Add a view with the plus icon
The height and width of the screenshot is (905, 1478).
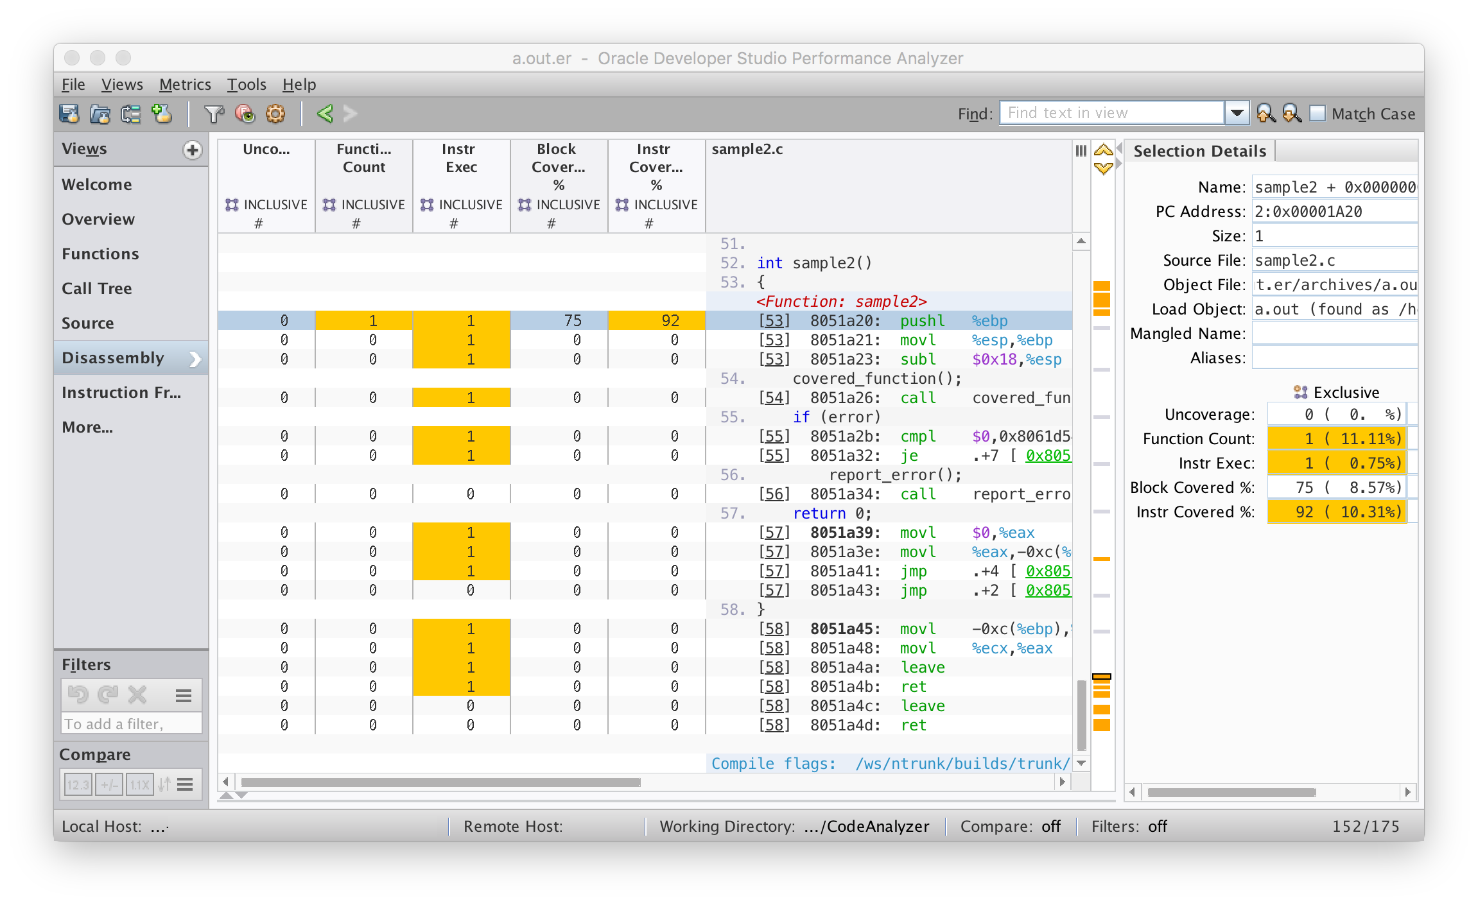192,150
